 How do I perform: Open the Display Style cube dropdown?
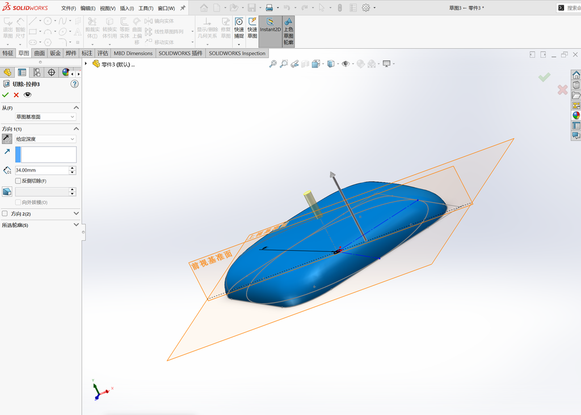331,64
